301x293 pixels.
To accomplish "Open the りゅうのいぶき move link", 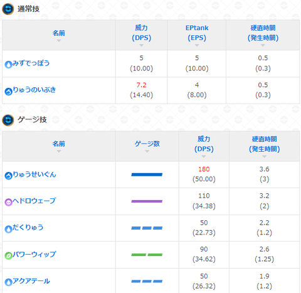I will point(34,90).
